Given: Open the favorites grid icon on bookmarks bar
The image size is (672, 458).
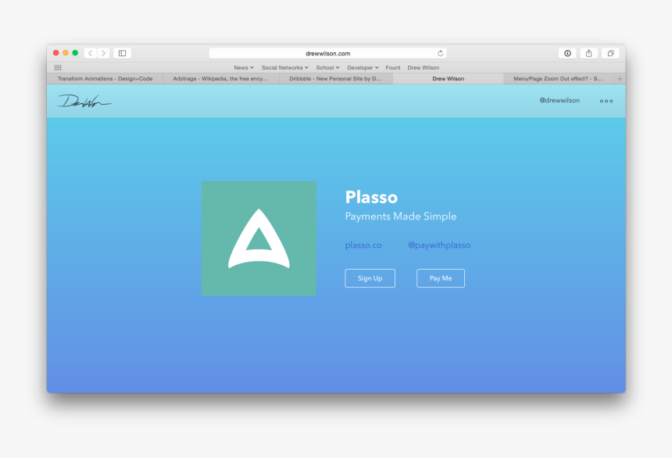Looking at the screenshot, I should (x=57, y=67).
